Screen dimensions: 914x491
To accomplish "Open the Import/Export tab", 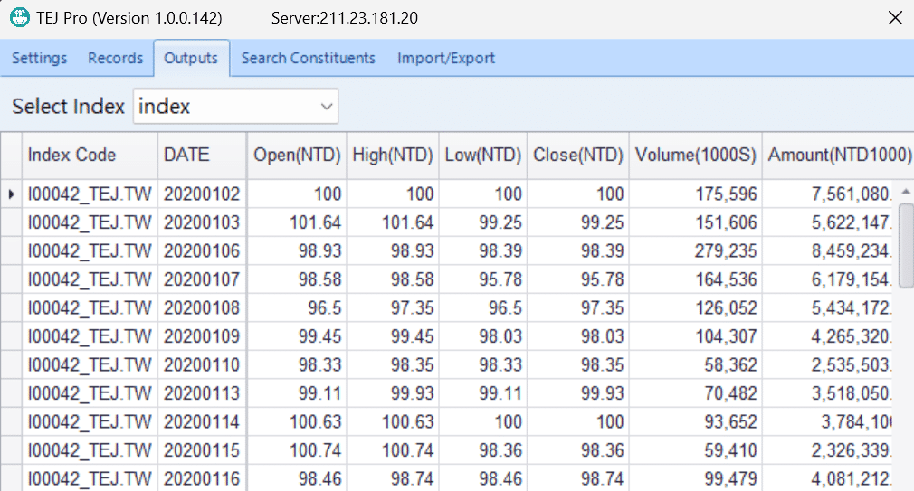I will 446,59.
